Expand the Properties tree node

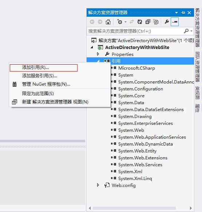point(98,54)
